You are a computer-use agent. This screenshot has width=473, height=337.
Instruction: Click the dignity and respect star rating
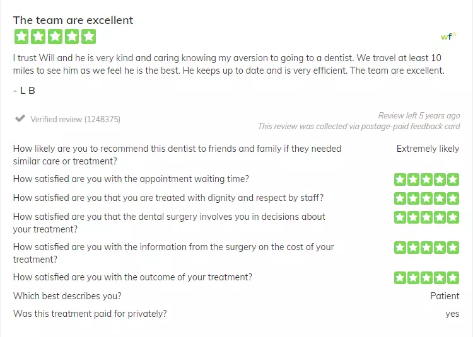pos(426,198)
